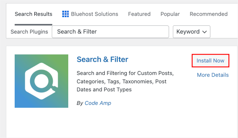Click Install Now for Search & Filter
Image resolution: width=238 pixels, height=138 pixels.
[x=210, y=61]
